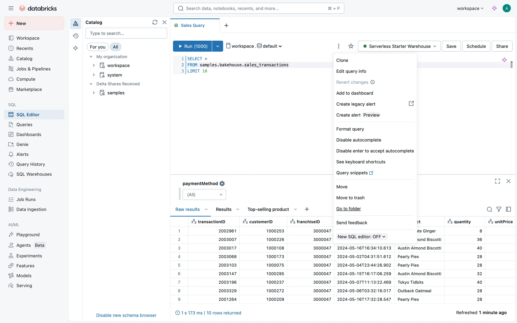Screen dimensions: 517x323
Task: Click the Schedule button
Action: point(476,46)
